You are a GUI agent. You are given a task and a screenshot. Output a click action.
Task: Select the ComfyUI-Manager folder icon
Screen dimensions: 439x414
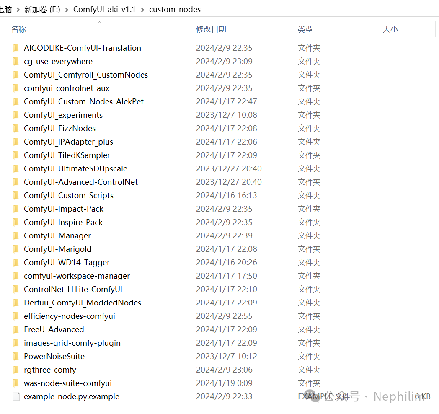pyautogui.click(x=16, y=236)
